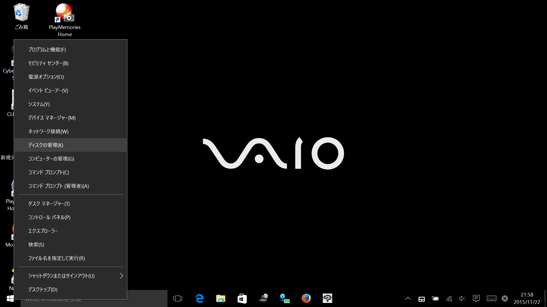Open Task View in the taskbar

click(178, 298)
